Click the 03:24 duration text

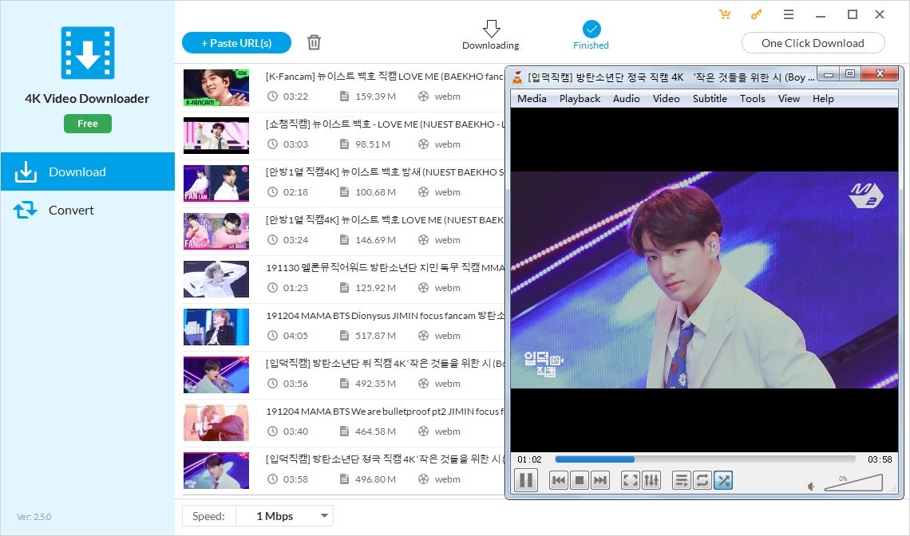295,240
